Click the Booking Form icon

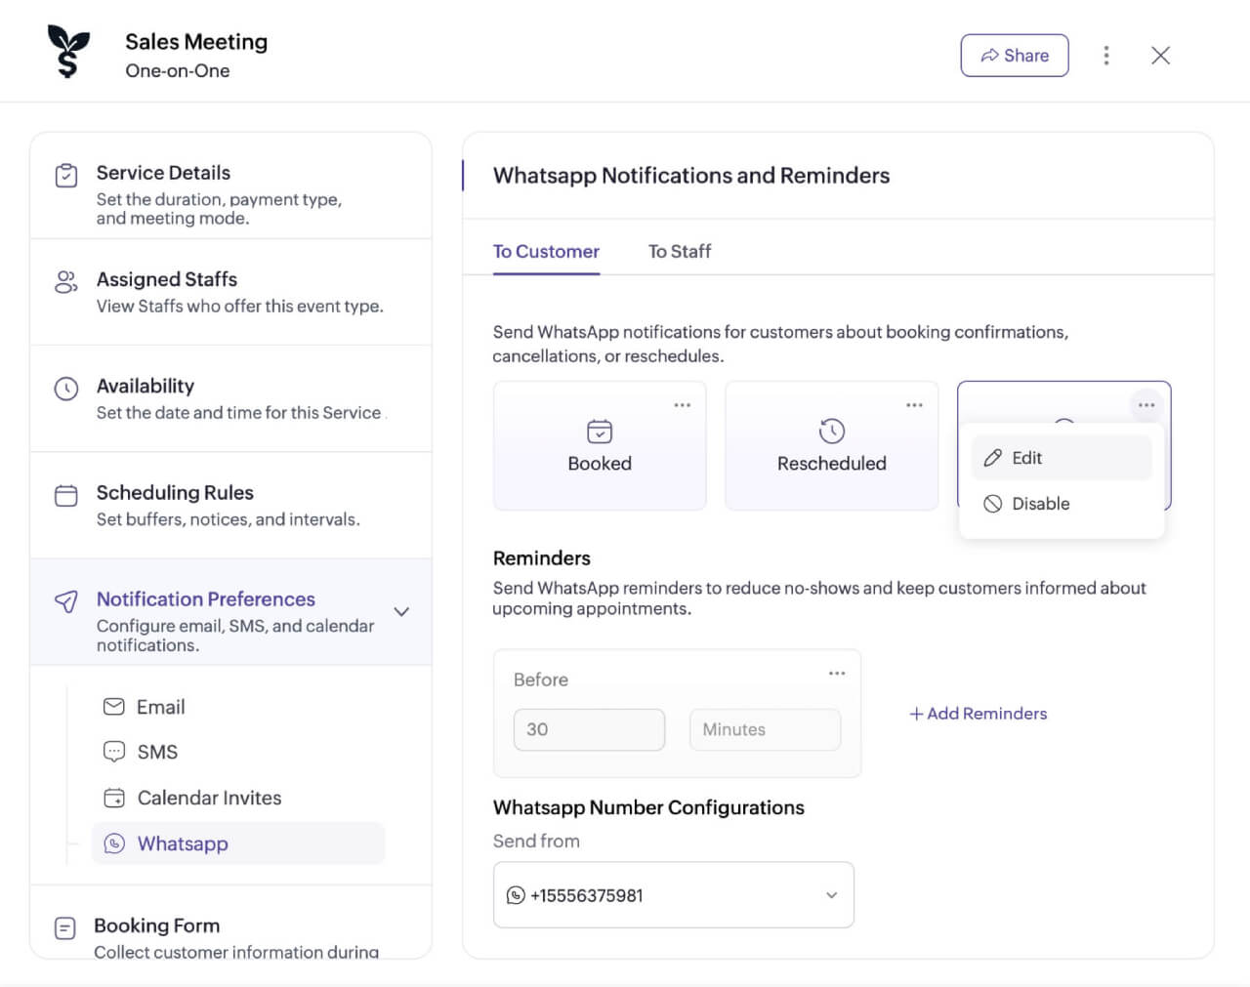[x=65, y=927]
